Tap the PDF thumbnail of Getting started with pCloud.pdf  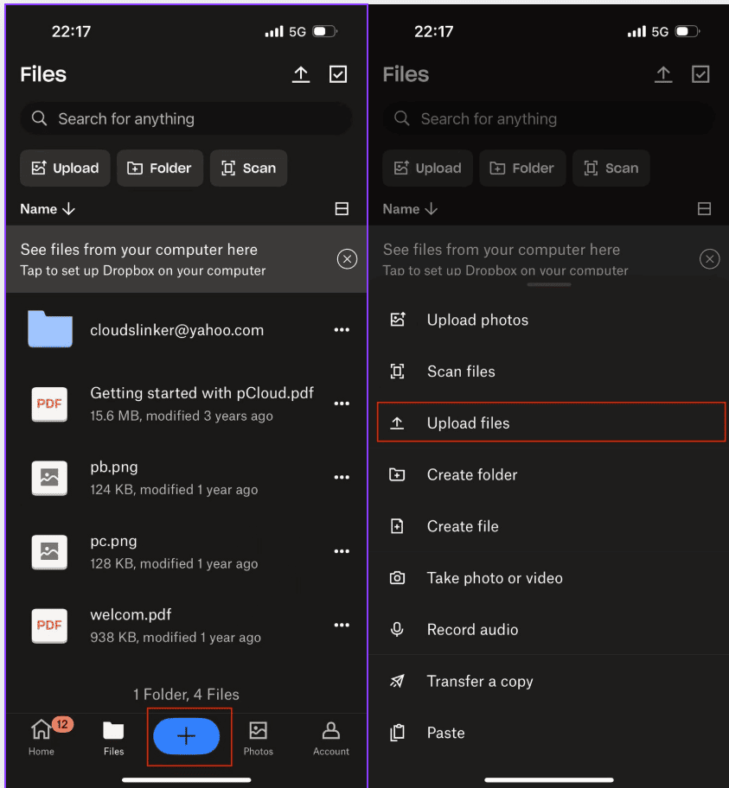[49, 404]
